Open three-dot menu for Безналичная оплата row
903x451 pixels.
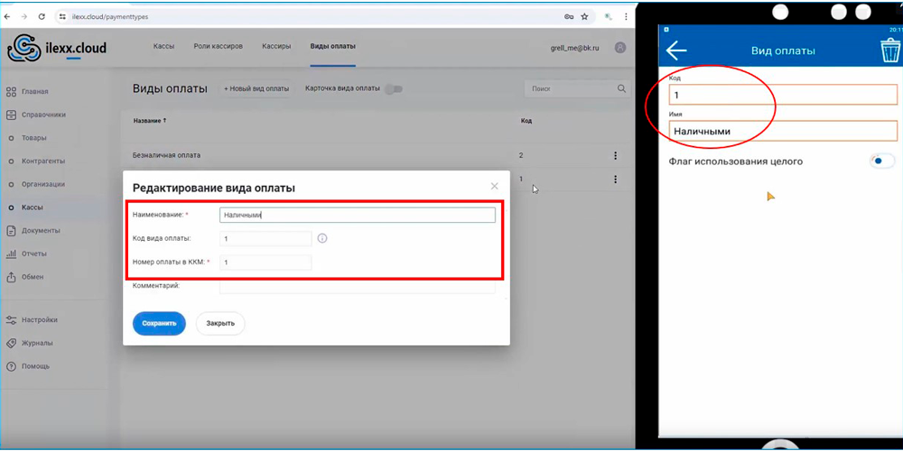pyautogui.click(x=616, y=156)
